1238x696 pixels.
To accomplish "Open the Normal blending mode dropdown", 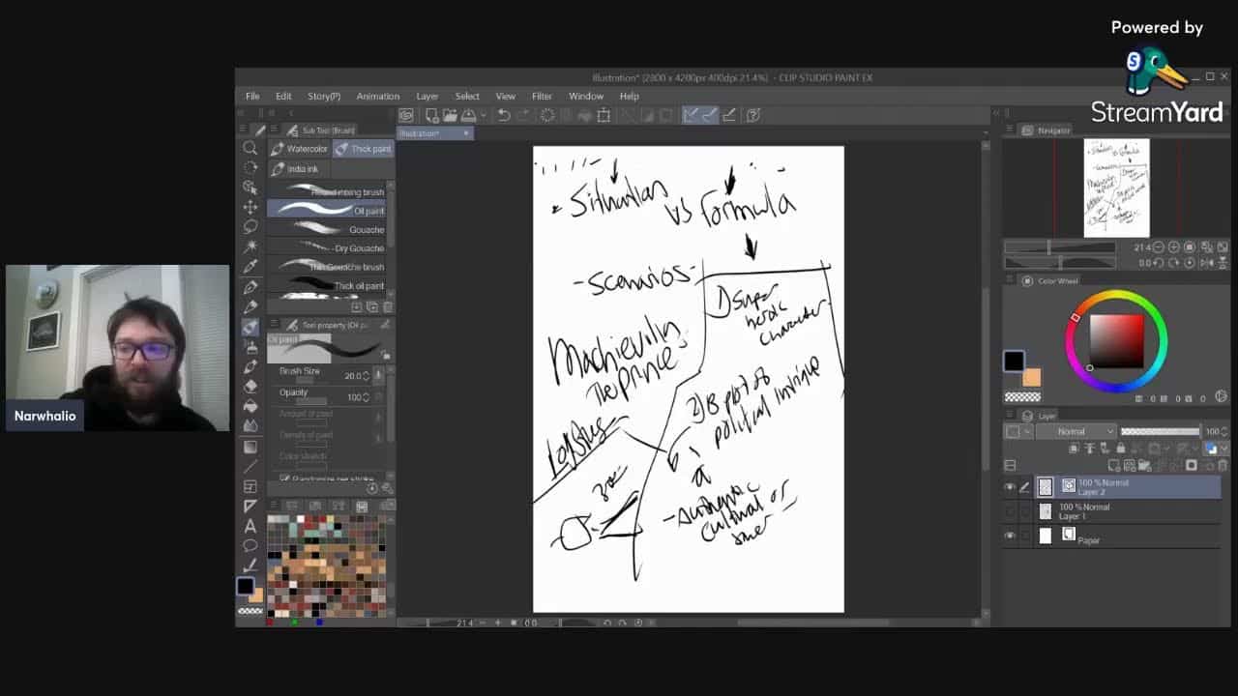I will click(x=1076, y=431).
